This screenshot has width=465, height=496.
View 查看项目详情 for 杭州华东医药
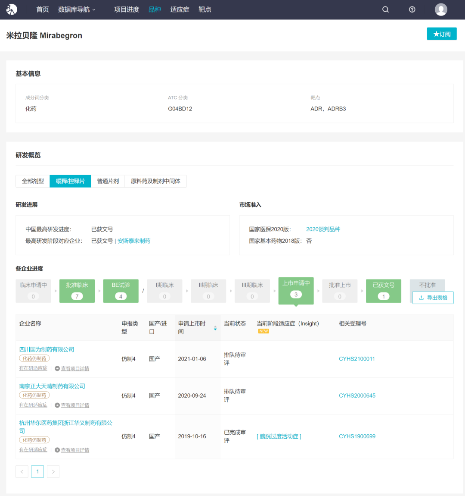tap(75, 450)
